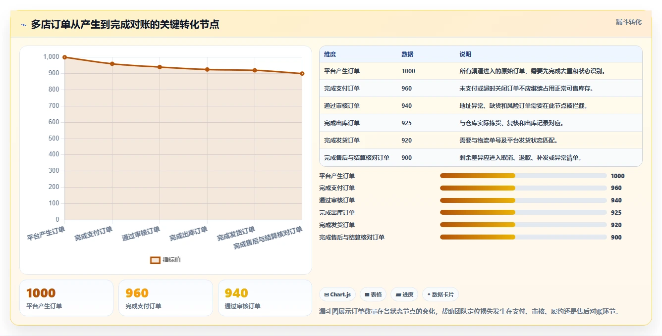Click table cell 完成出库订单 in 维度 column
662x336 pixels.
pyautogui.click(x=342, y=123)
